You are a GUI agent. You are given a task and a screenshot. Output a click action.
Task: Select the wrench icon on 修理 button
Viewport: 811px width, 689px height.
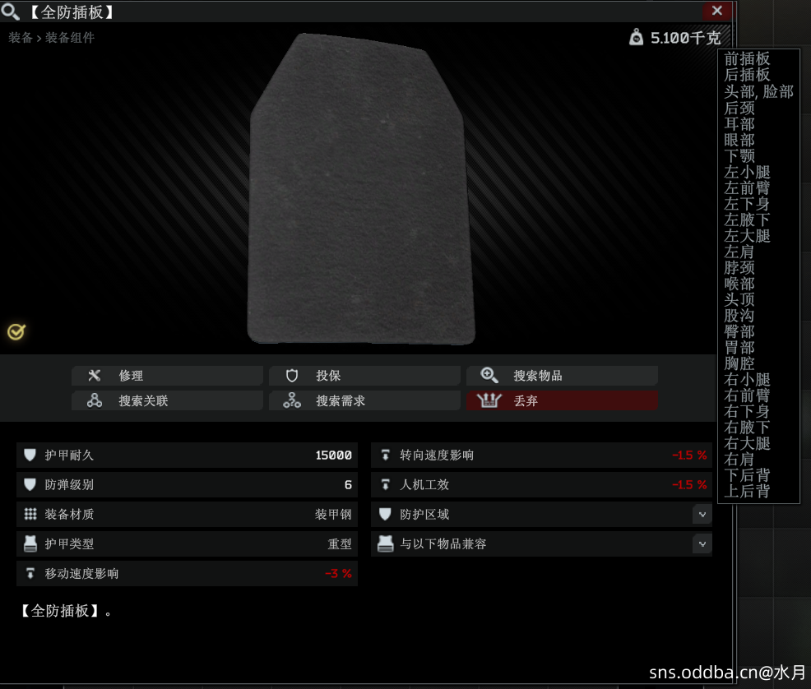95,376
